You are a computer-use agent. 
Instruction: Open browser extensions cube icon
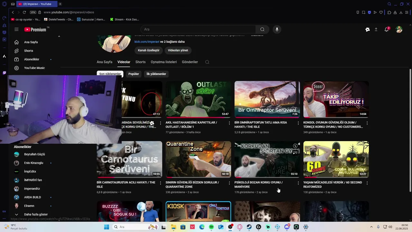coord(389,12)
